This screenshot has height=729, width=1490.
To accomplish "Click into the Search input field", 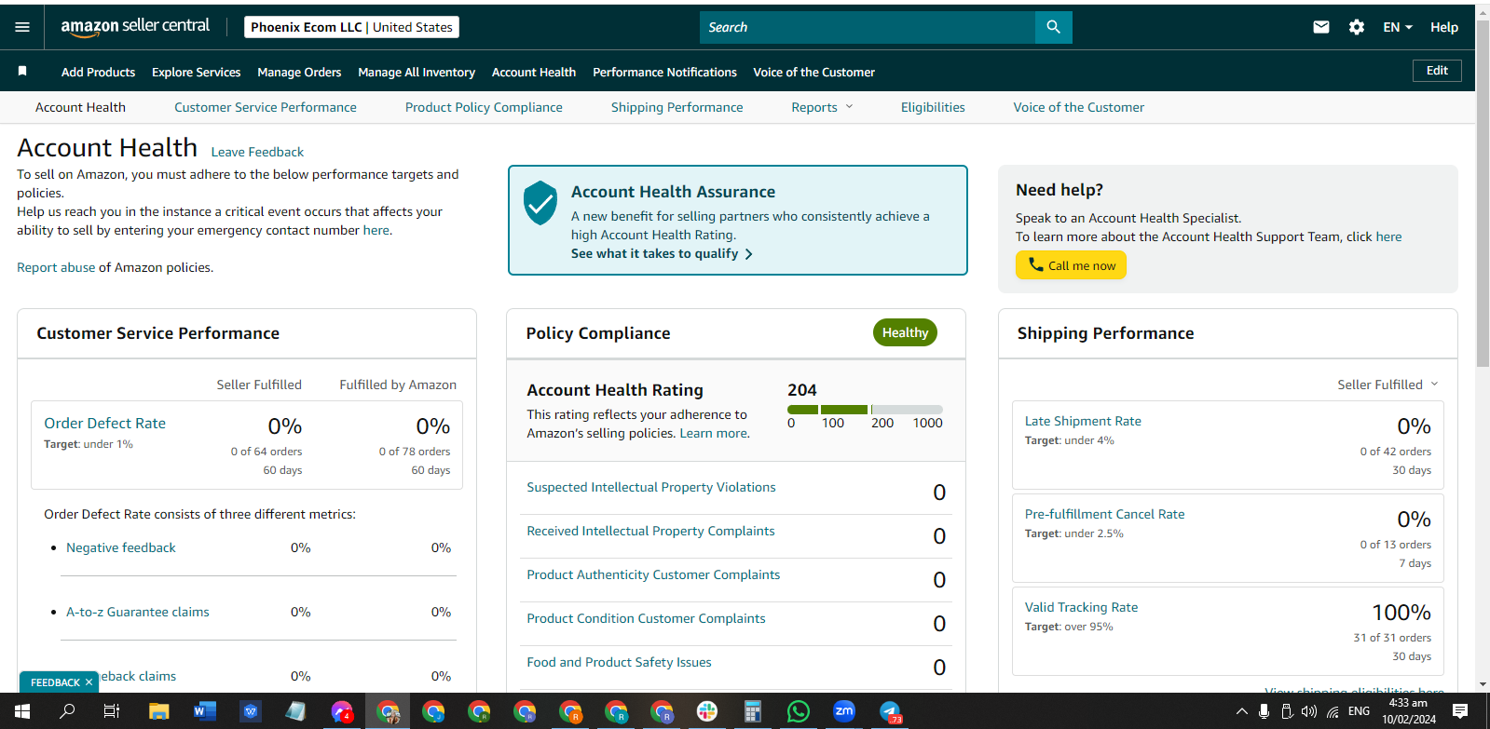I will coord(868,27).
